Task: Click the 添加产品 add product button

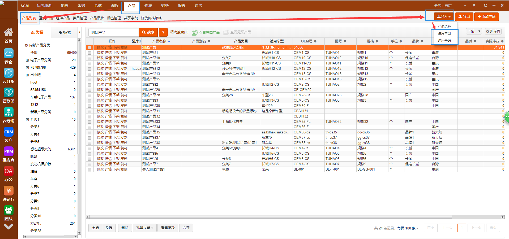Action: (486, 16)
